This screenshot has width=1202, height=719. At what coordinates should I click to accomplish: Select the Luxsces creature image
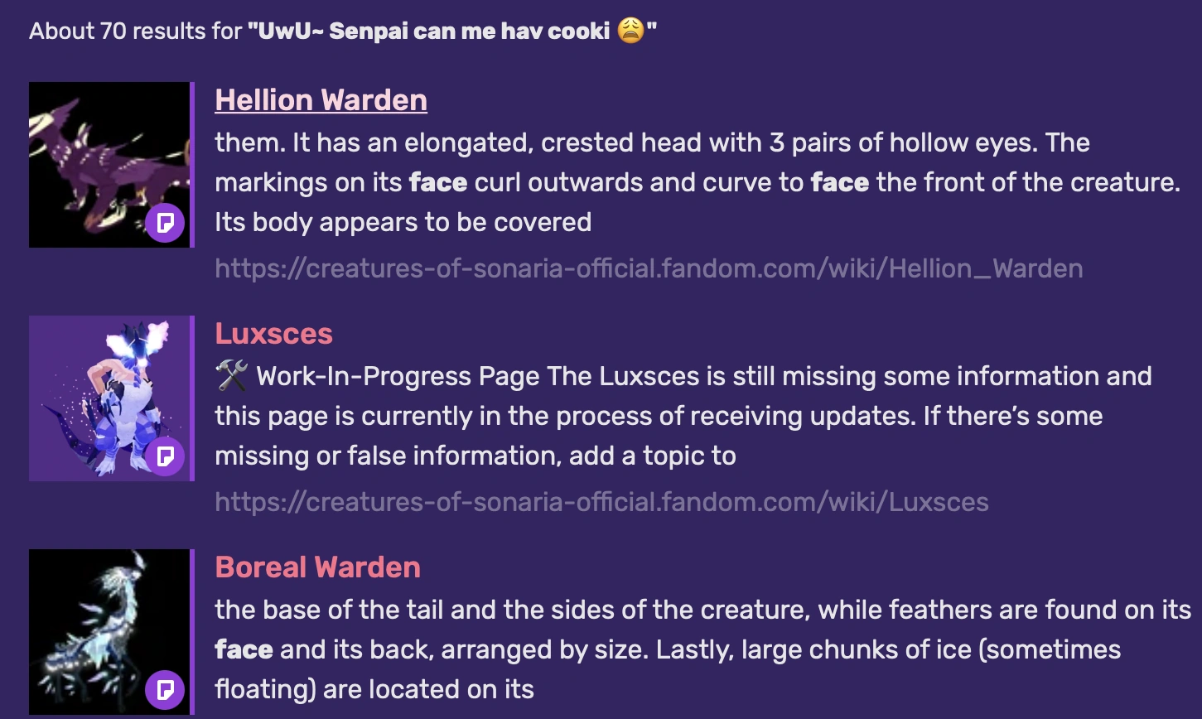[x=109, y=398]
